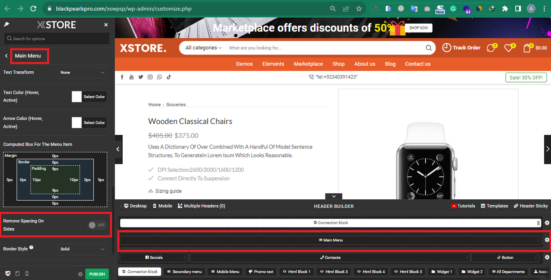
Task: Collapse header builder with down chevron
Action: coord(334,196)
